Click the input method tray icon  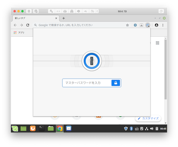[142, 129]
